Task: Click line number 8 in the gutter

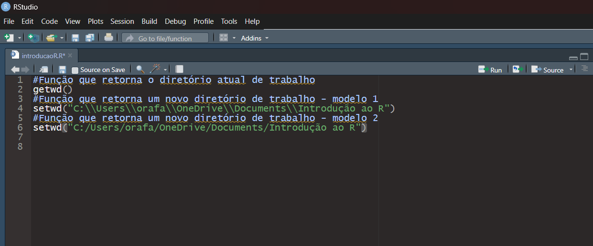Action: 20,147
